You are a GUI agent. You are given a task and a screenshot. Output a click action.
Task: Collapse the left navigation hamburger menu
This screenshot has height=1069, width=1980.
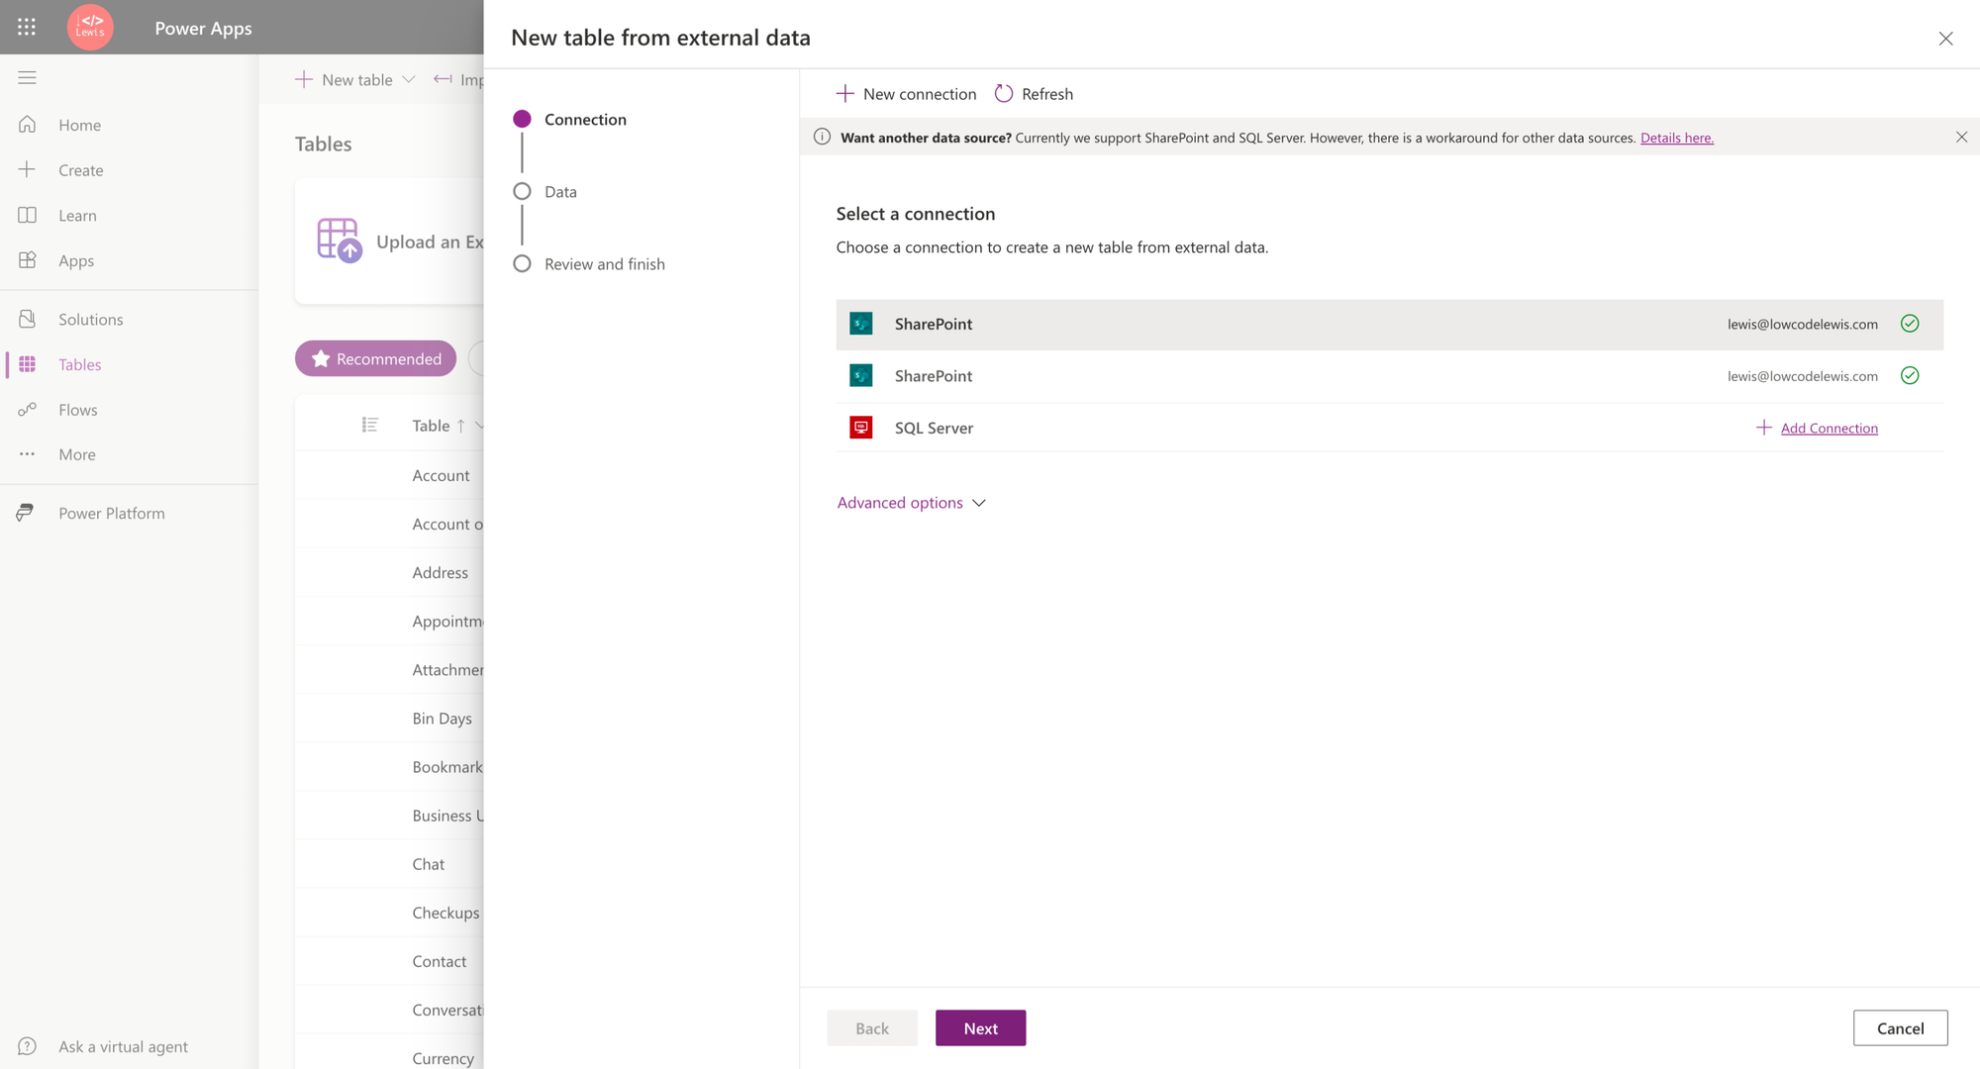point(27,77)
